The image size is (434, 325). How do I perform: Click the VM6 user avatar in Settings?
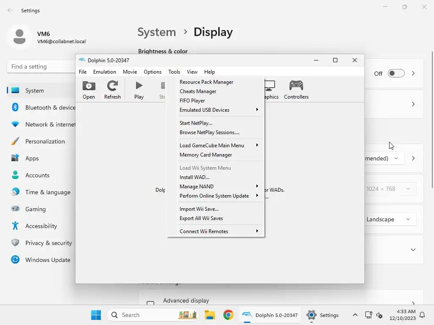point(19,37)
